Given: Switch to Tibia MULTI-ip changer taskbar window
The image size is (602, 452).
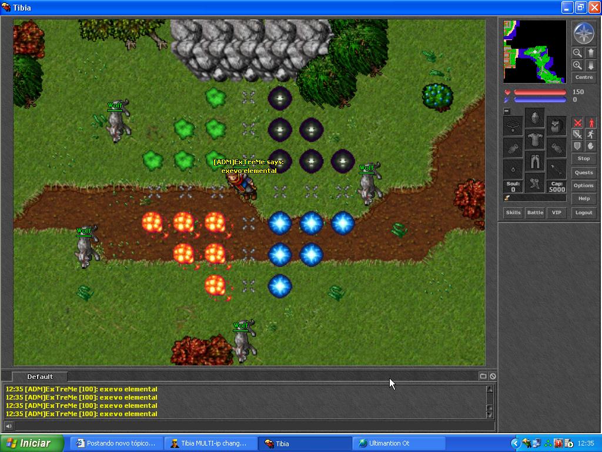Looking at the screenshot, I should 212,444.
